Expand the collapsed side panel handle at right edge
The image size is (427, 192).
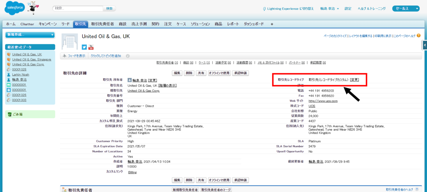425,45
